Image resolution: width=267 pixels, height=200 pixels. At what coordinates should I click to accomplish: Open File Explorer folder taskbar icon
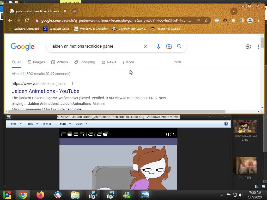(75, 195)
